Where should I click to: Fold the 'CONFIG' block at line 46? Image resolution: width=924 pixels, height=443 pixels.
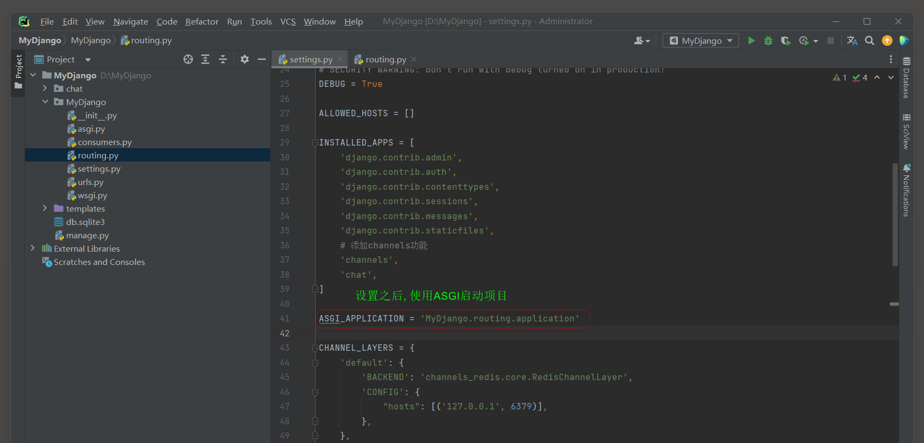[x=315, y=392]
